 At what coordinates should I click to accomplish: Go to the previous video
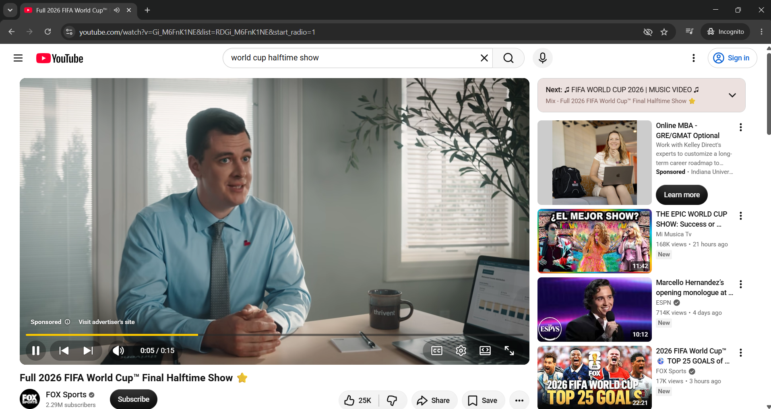pyautogui.click(x=64, y=351)
